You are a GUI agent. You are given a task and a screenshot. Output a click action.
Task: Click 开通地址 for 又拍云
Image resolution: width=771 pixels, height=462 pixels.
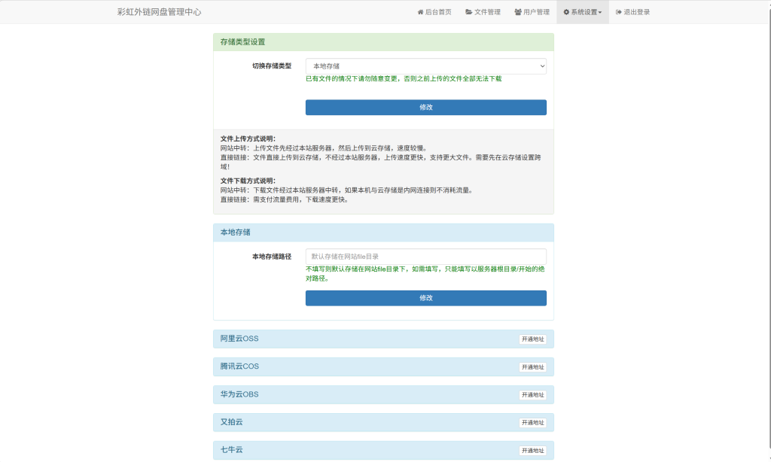(534, 422)
